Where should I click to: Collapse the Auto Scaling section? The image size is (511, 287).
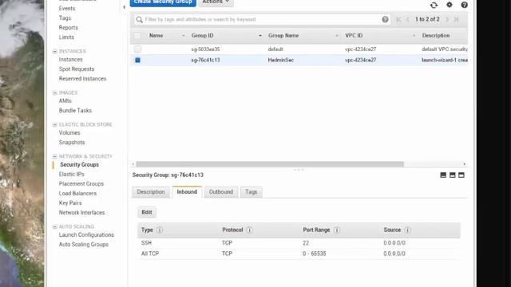coord(55,226)
